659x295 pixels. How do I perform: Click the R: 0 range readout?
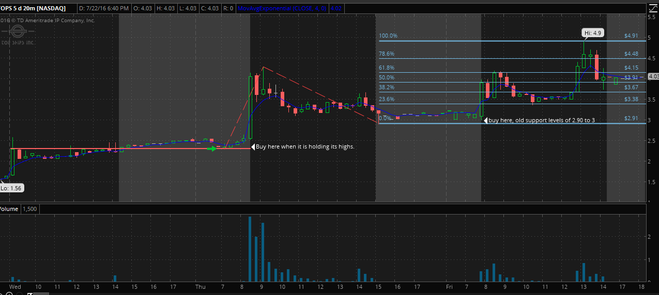227,8
